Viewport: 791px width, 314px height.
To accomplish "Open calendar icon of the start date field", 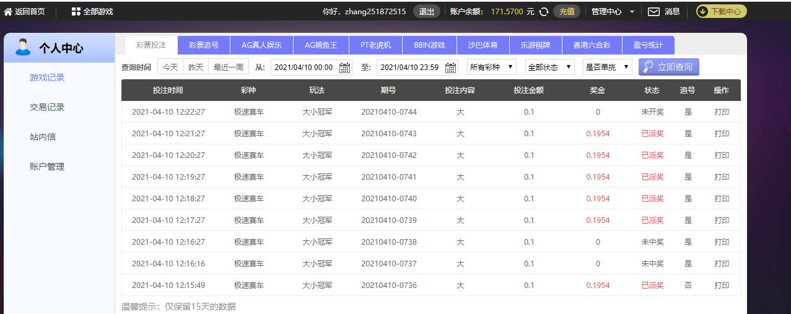I will click(x=345, y=68).
